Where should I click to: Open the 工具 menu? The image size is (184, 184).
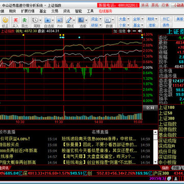pos(90,11)
